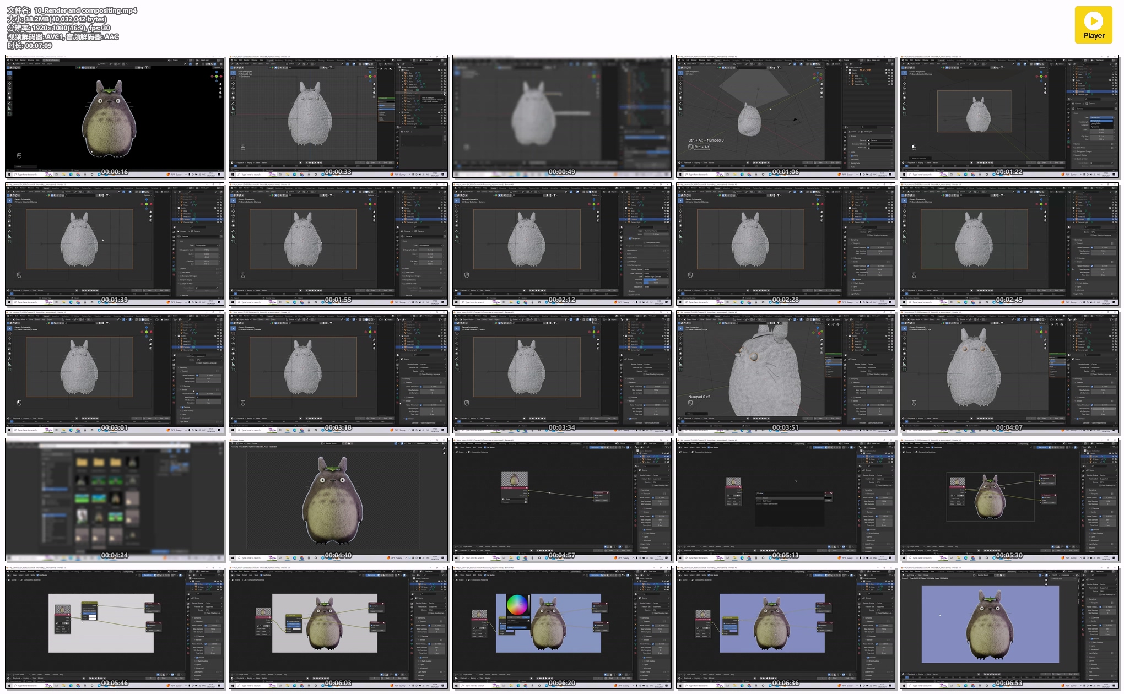Click the resolution text '1920×1080(16:9), fps:30'

(71, 28)
